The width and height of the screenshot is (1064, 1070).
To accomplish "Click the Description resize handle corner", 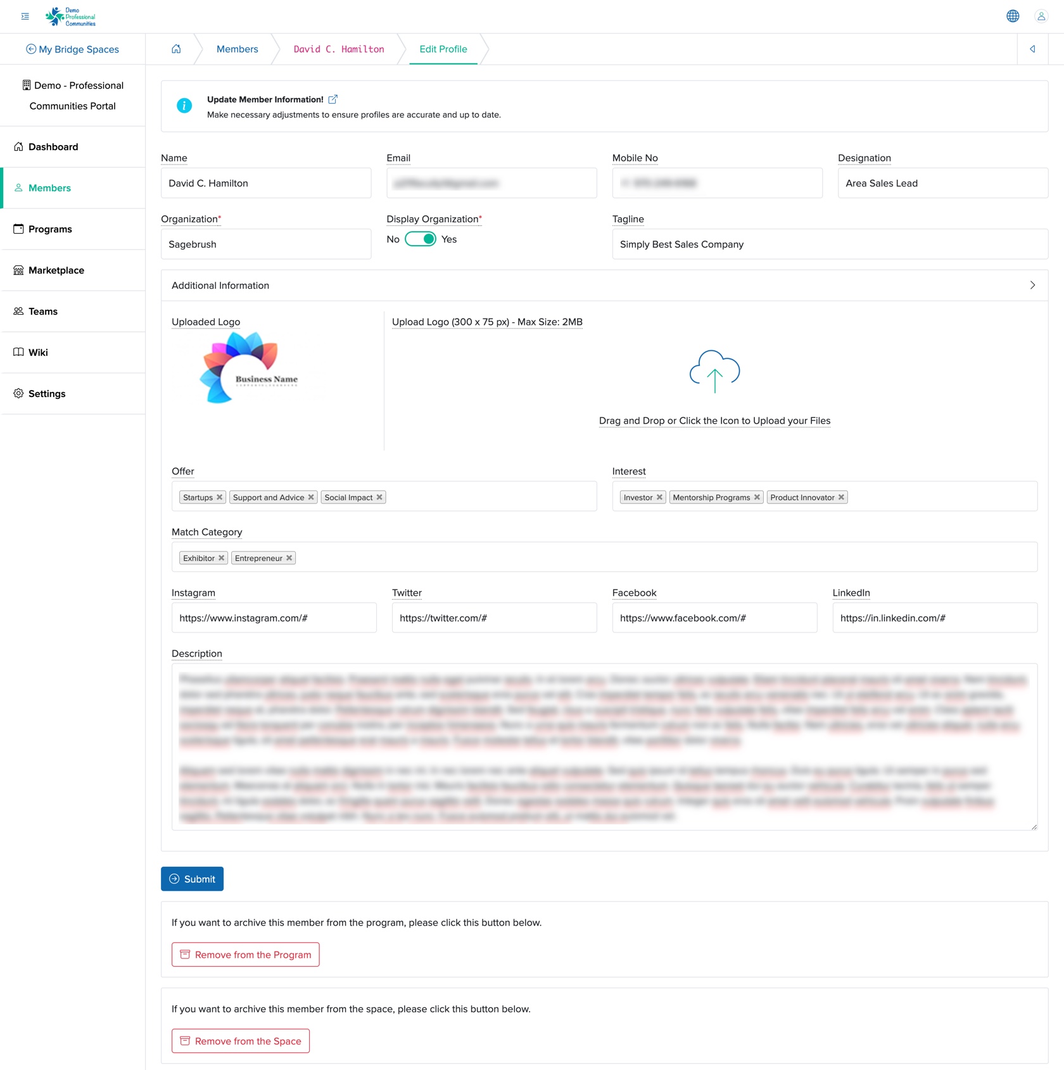I will click(1034, 826).
